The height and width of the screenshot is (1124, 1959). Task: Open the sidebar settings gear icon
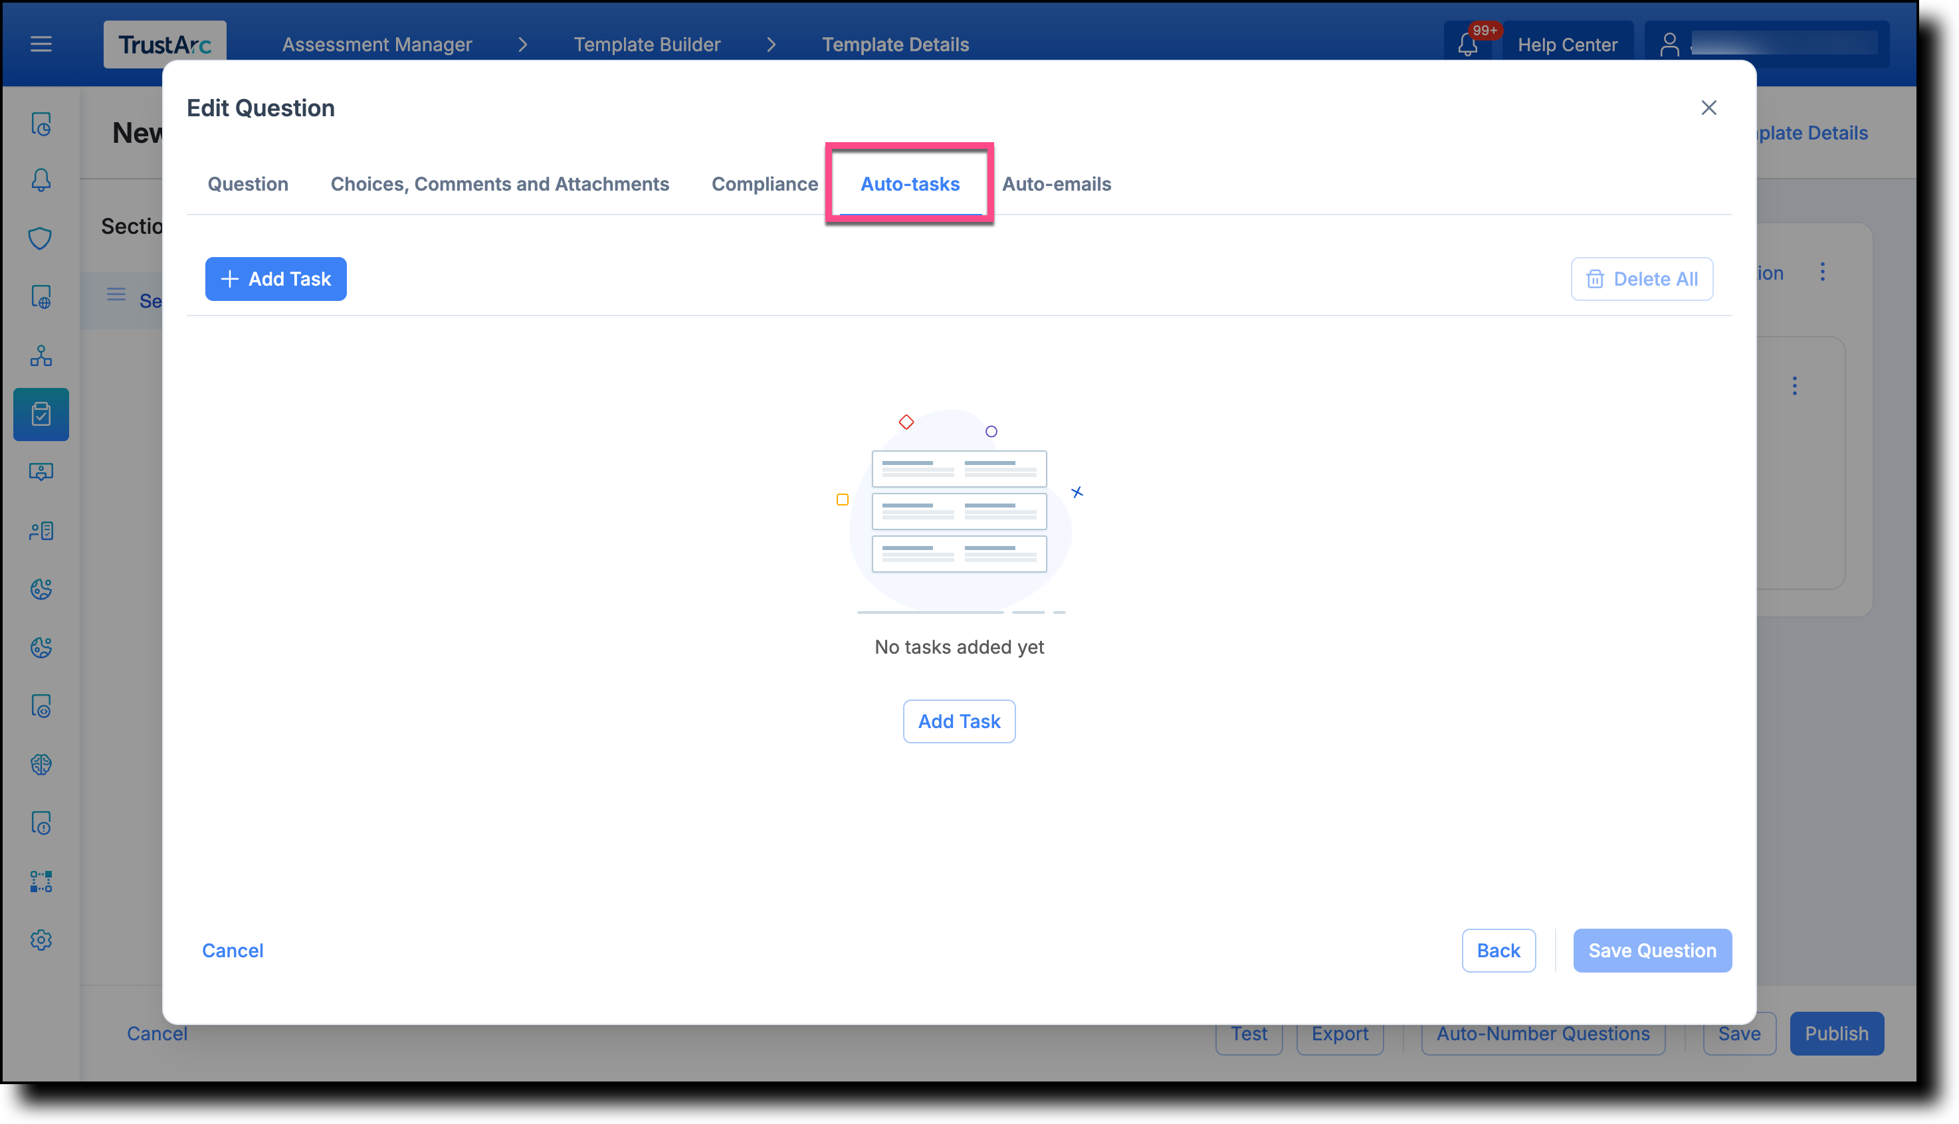41,939
